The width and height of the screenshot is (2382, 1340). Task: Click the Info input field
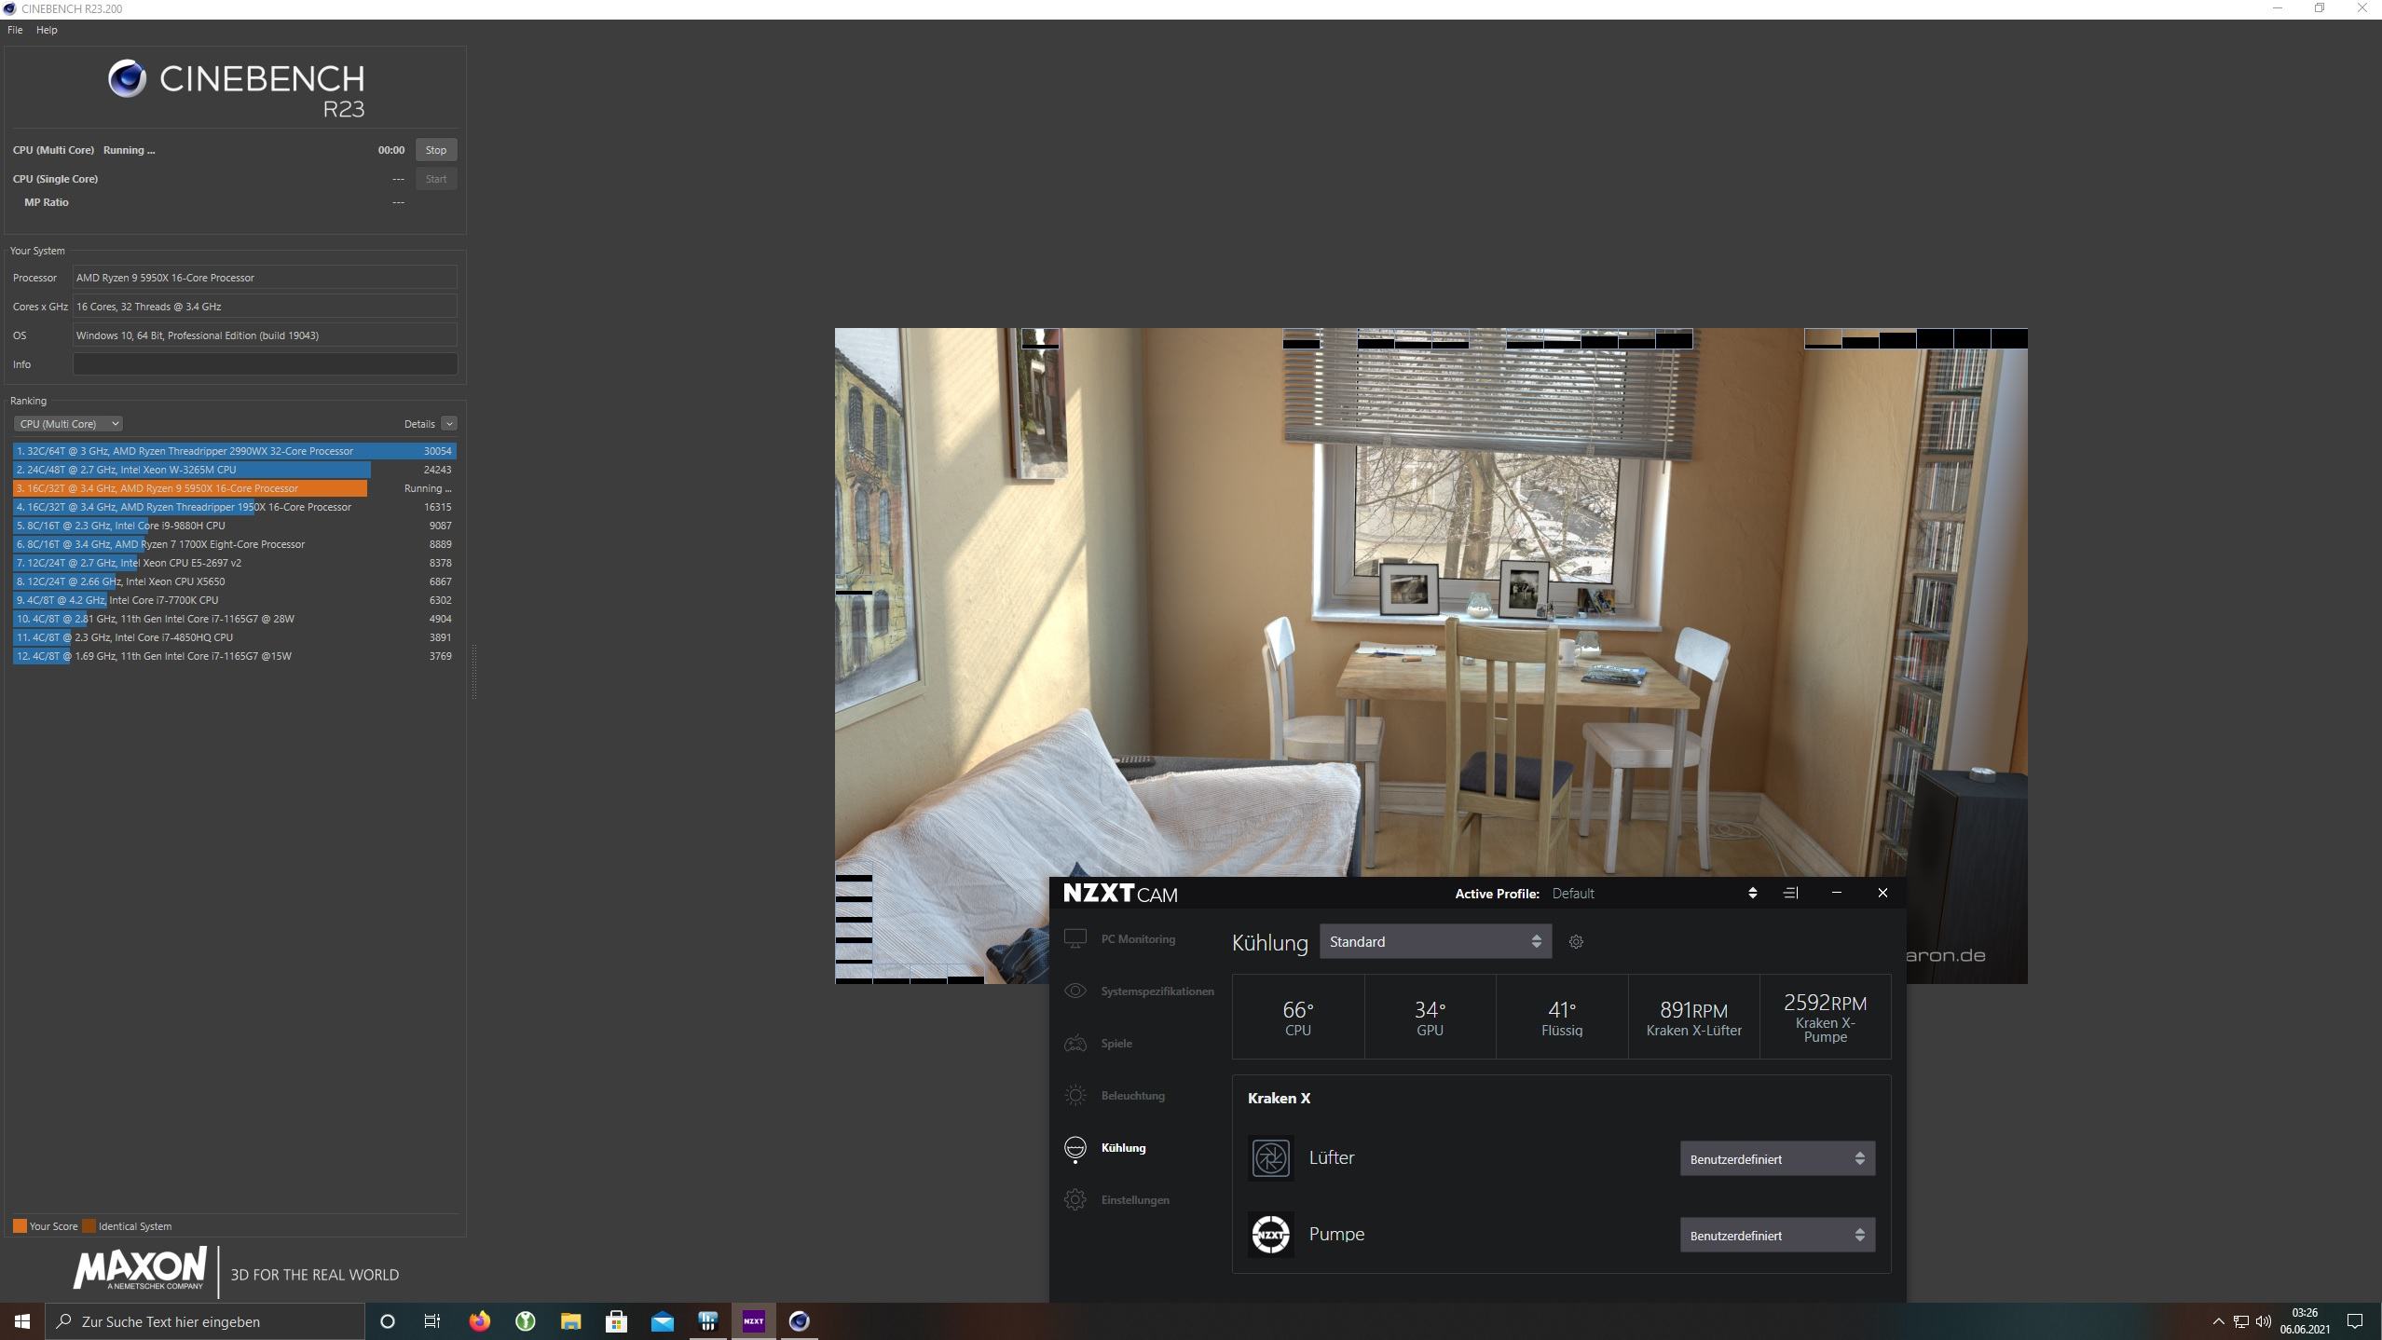click(266, 364)
